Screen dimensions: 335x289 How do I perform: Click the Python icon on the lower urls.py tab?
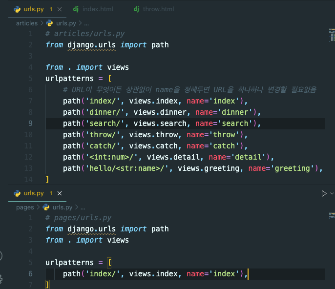pyautogui.click(x=17, y=193)
